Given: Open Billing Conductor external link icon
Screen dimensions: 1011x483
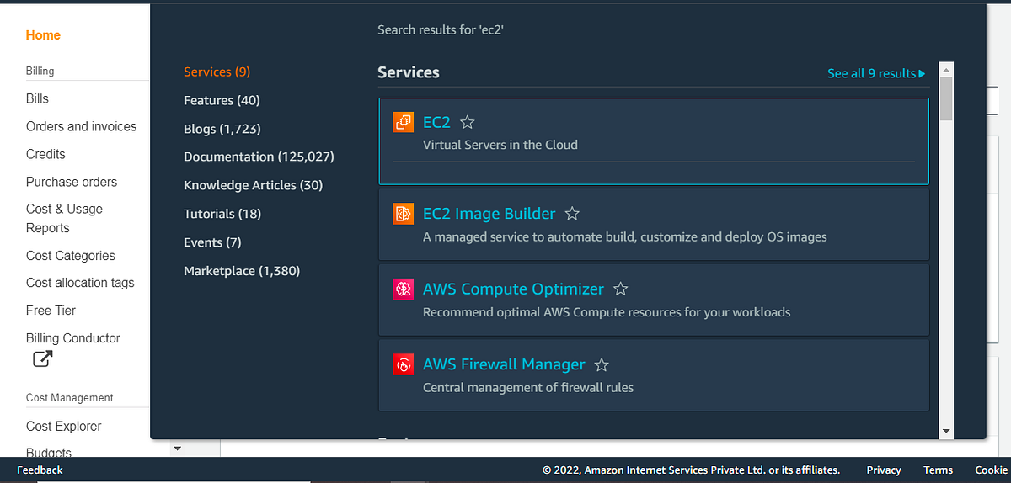Looking at the screenshot, I should [42, 359].
